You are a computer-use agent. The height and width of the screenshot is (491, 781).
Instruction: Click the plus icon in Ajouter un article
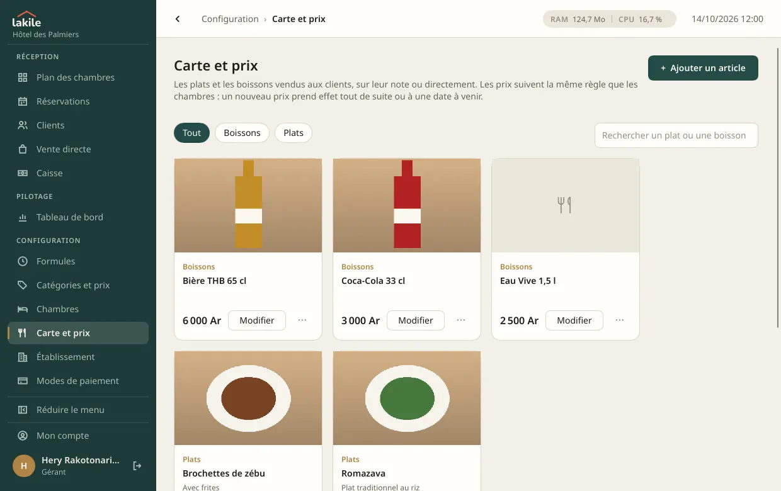click(663, 68)
